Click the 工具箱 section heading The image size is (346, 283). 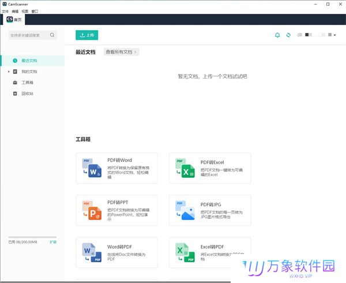coord(83,139)
